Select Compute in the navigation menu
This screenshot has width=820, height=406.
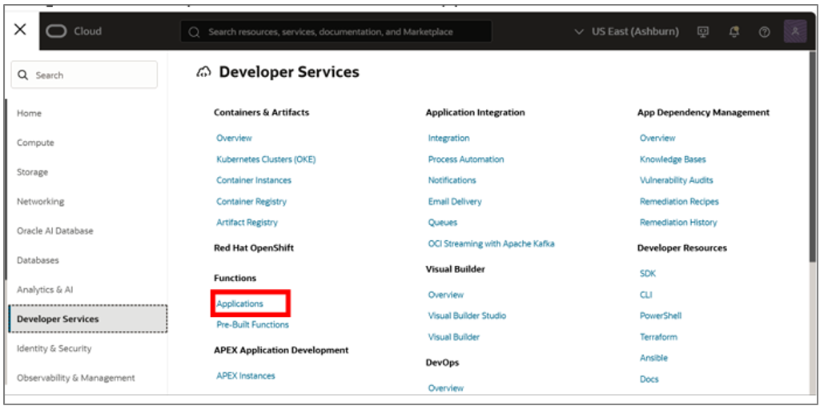click(35, 143)
